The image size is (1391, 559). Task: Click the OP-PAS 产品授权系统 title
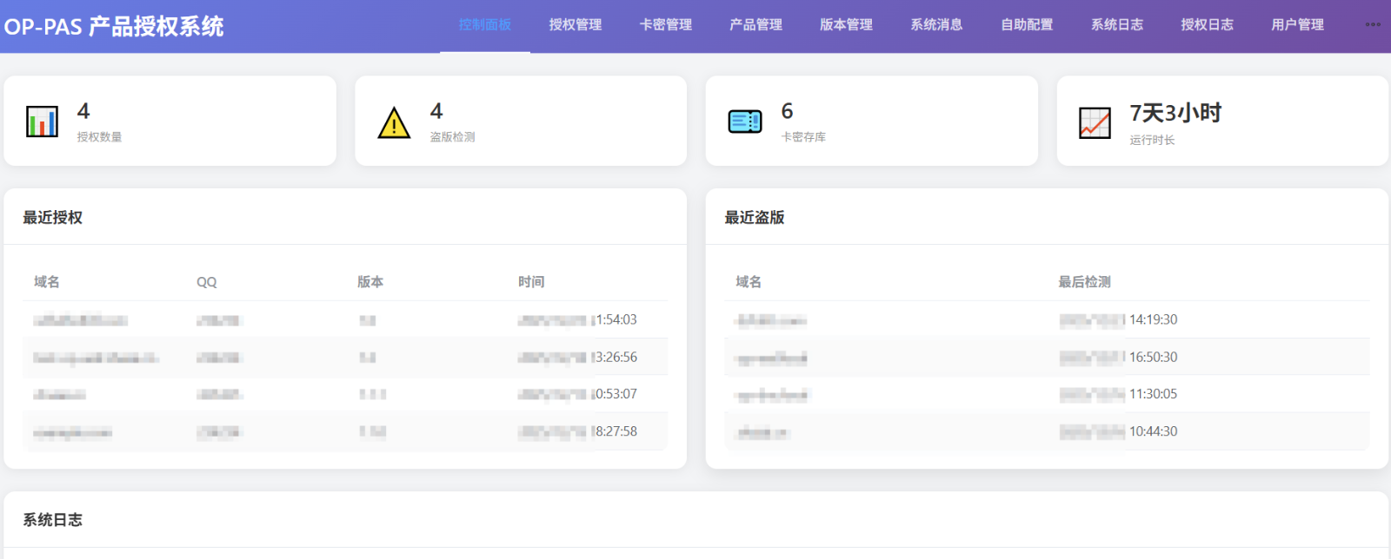tap(114, 26)
